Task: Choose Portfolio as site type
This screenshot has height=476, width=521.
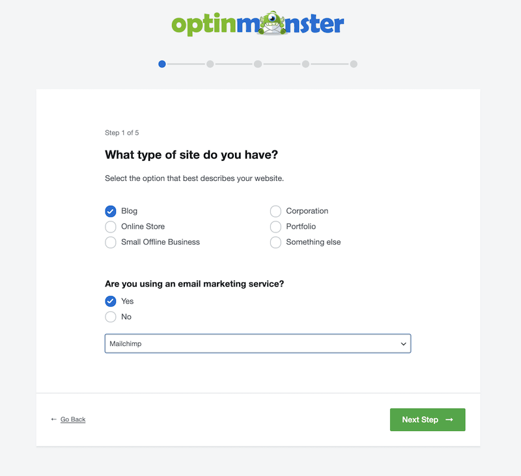Action: pyautogui.click(x=275, y=227)
